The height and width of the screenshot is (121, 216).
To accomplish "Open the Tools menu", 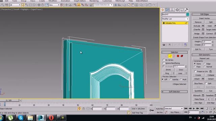I will click(15, 1).
